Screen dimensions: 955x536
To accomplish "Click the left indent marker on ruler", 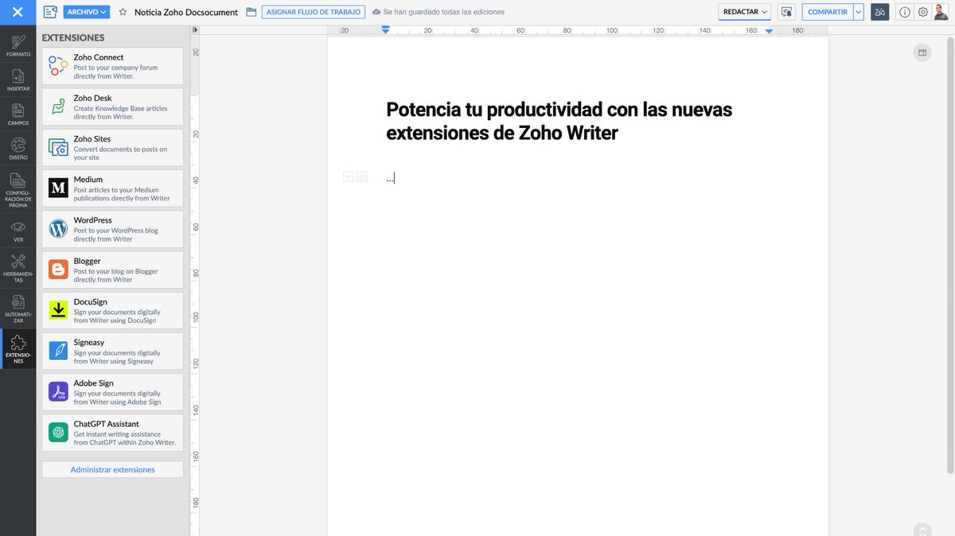I will (386, 29).
